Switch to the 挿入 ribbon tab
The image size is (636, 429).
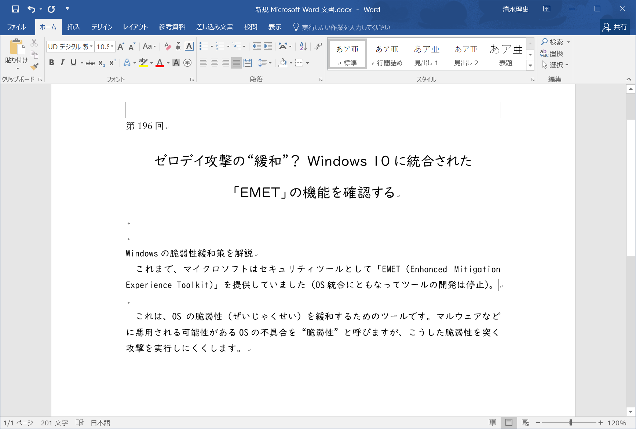click(74, 27)
